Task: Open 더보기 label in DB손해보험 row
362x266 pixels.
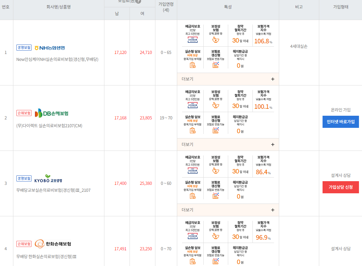Action: tap(187, 145)
